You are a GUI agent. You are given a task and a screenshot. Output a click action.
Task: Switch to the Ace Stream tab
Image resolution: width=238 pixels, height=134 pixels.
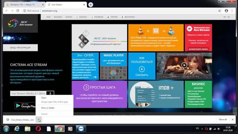point(66,5)
